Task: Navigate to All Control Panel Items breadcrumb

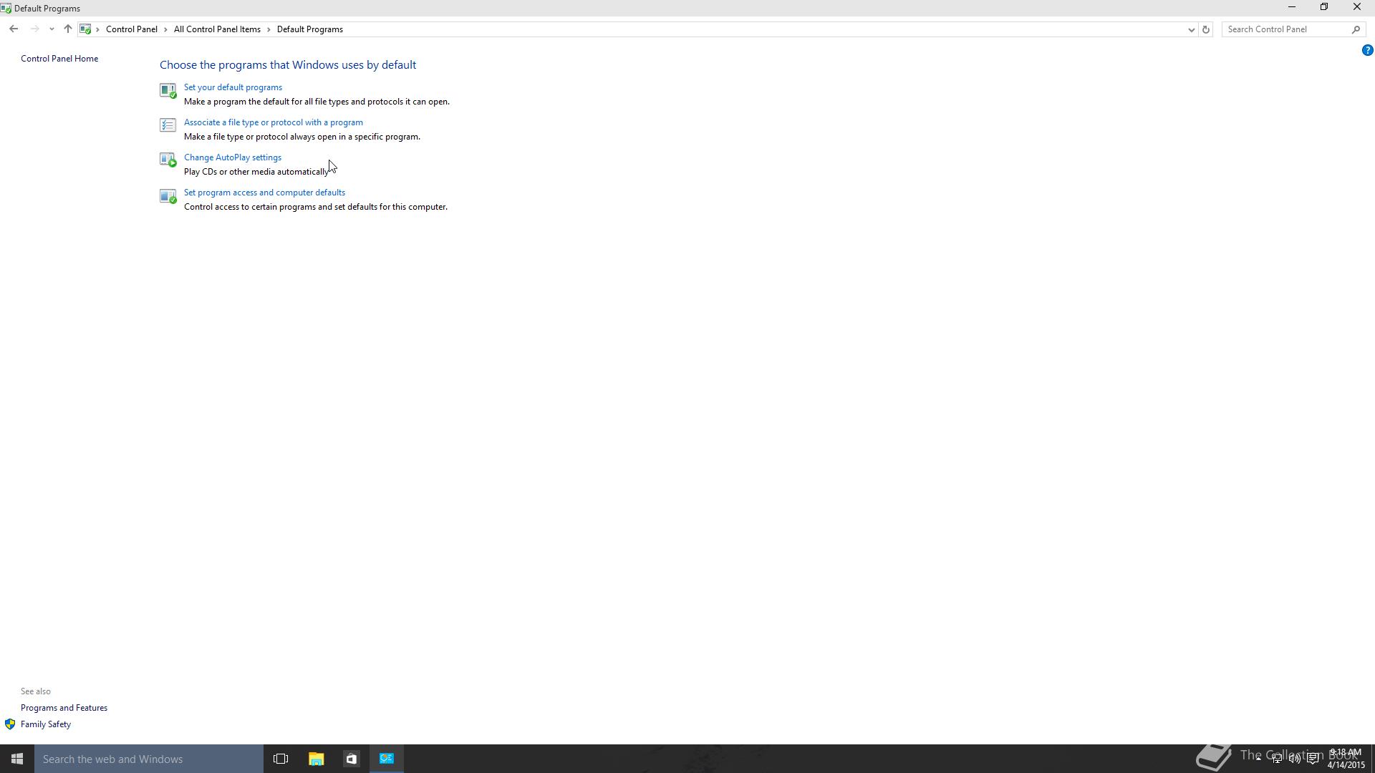Action: pyautogui.click(x=217, y=29)
